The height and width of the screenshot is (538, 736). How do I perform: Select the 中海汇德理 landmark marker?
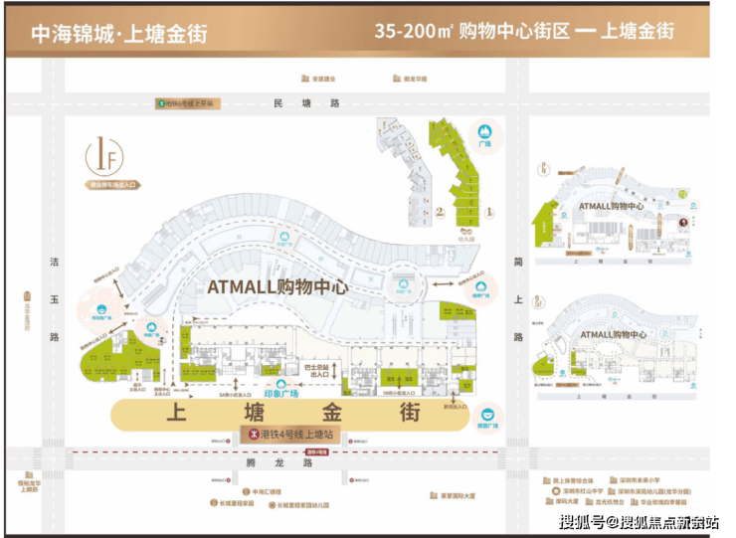click(262, 491)
